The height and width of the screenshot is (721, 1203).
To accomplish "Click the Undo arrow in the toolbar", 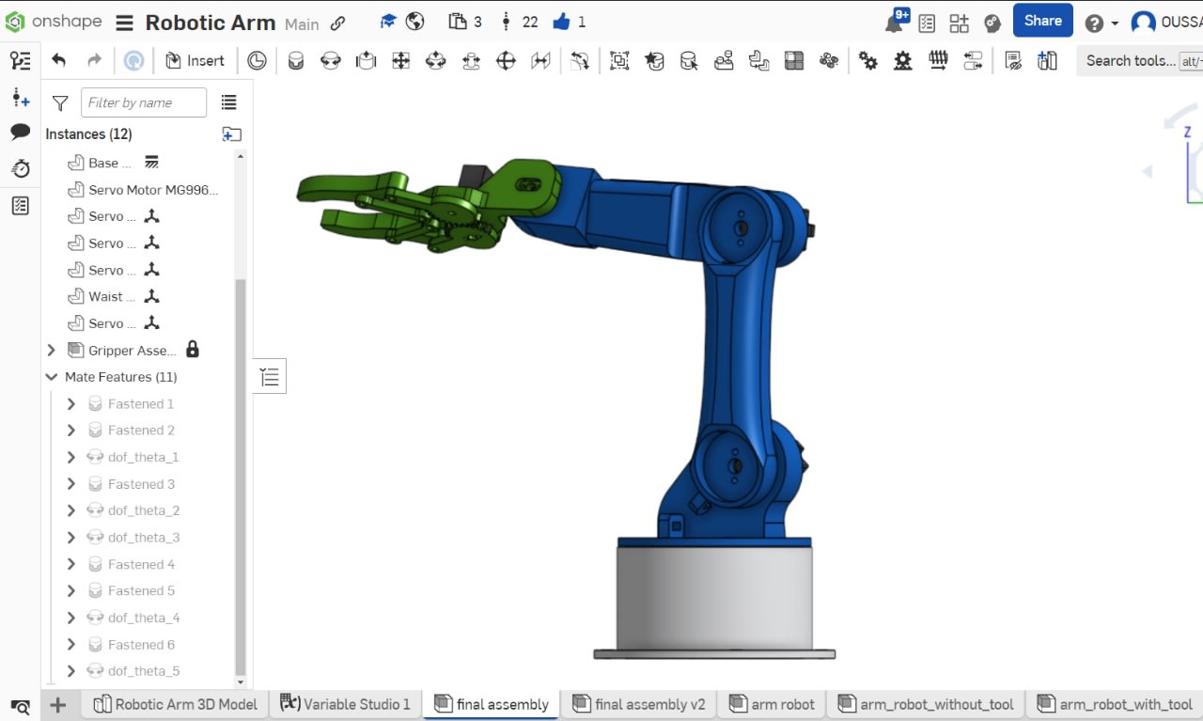I will pyautogui.click(x=58, y=61).
